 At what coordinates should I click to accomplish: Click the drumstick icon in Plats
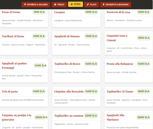point(88,5)
